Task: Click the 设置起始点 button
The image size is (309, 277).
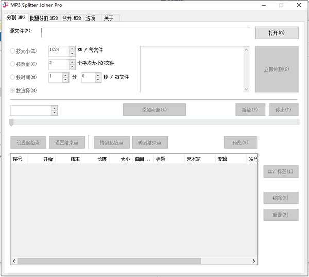Action: click(x=28, y=143)
